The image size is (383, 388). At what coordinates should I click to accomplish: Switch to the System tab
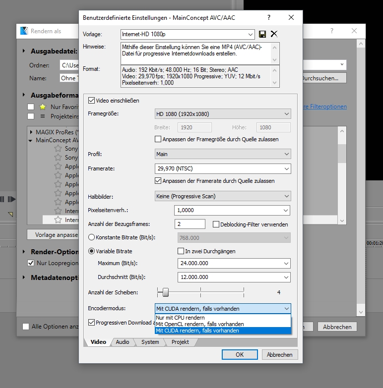[x=150, y=342]
